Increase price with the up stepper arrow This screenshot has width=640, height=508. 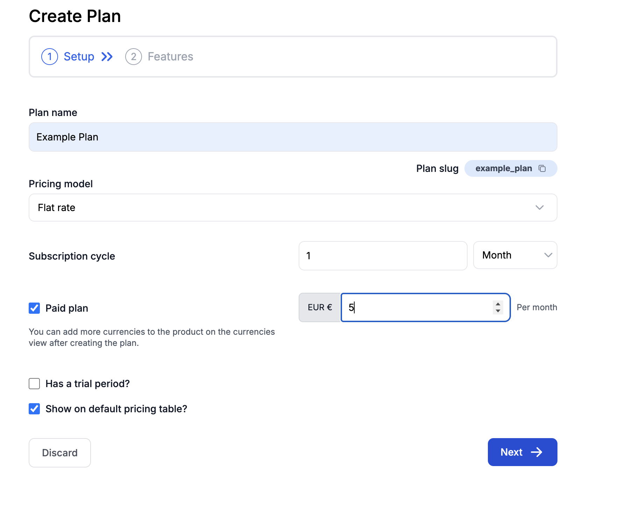click(x=498, y=304)
